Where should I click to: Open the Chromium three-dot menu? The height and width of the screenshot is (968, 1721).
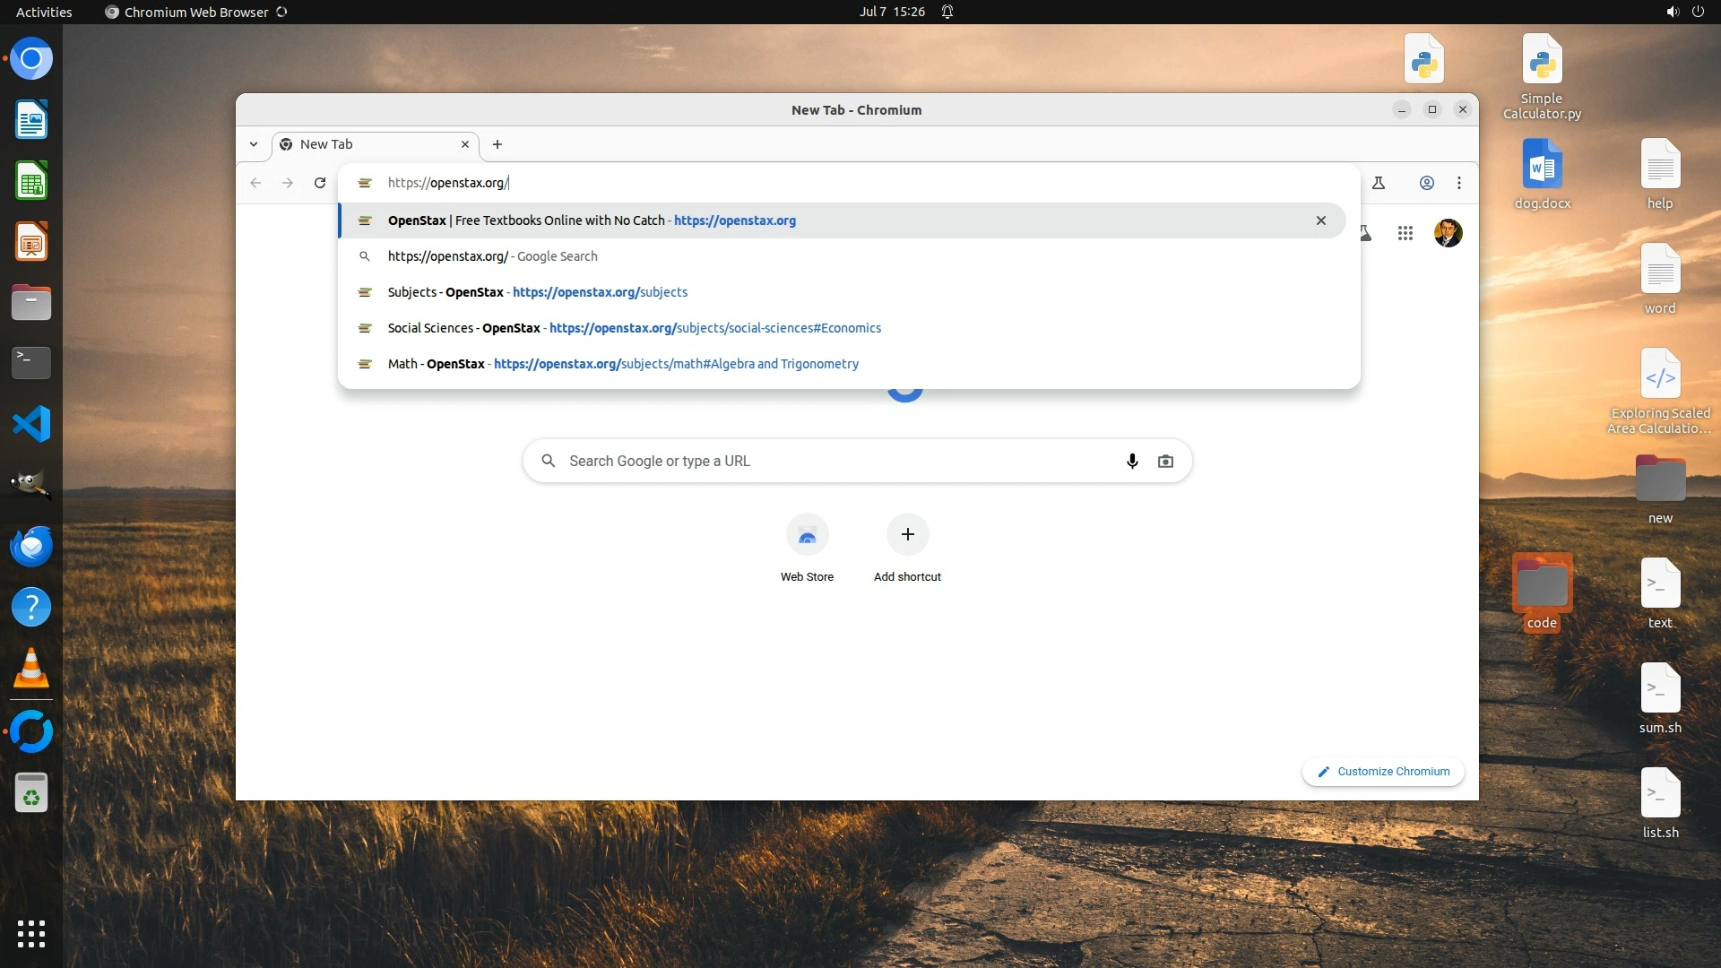tap(1459, 183)
